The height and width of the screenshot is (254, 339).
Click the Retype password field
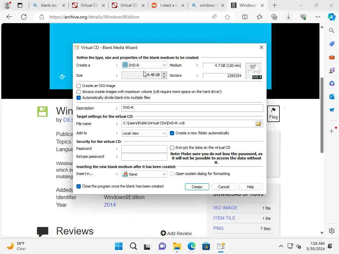pos(144,157)
